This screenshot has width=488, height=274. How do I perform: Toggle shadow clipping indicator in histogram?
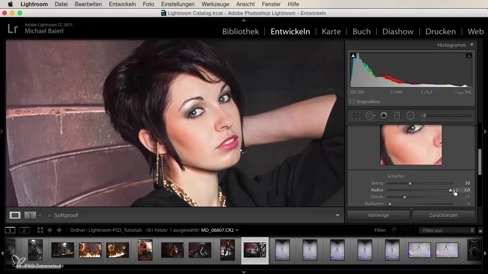click(353, 56)
